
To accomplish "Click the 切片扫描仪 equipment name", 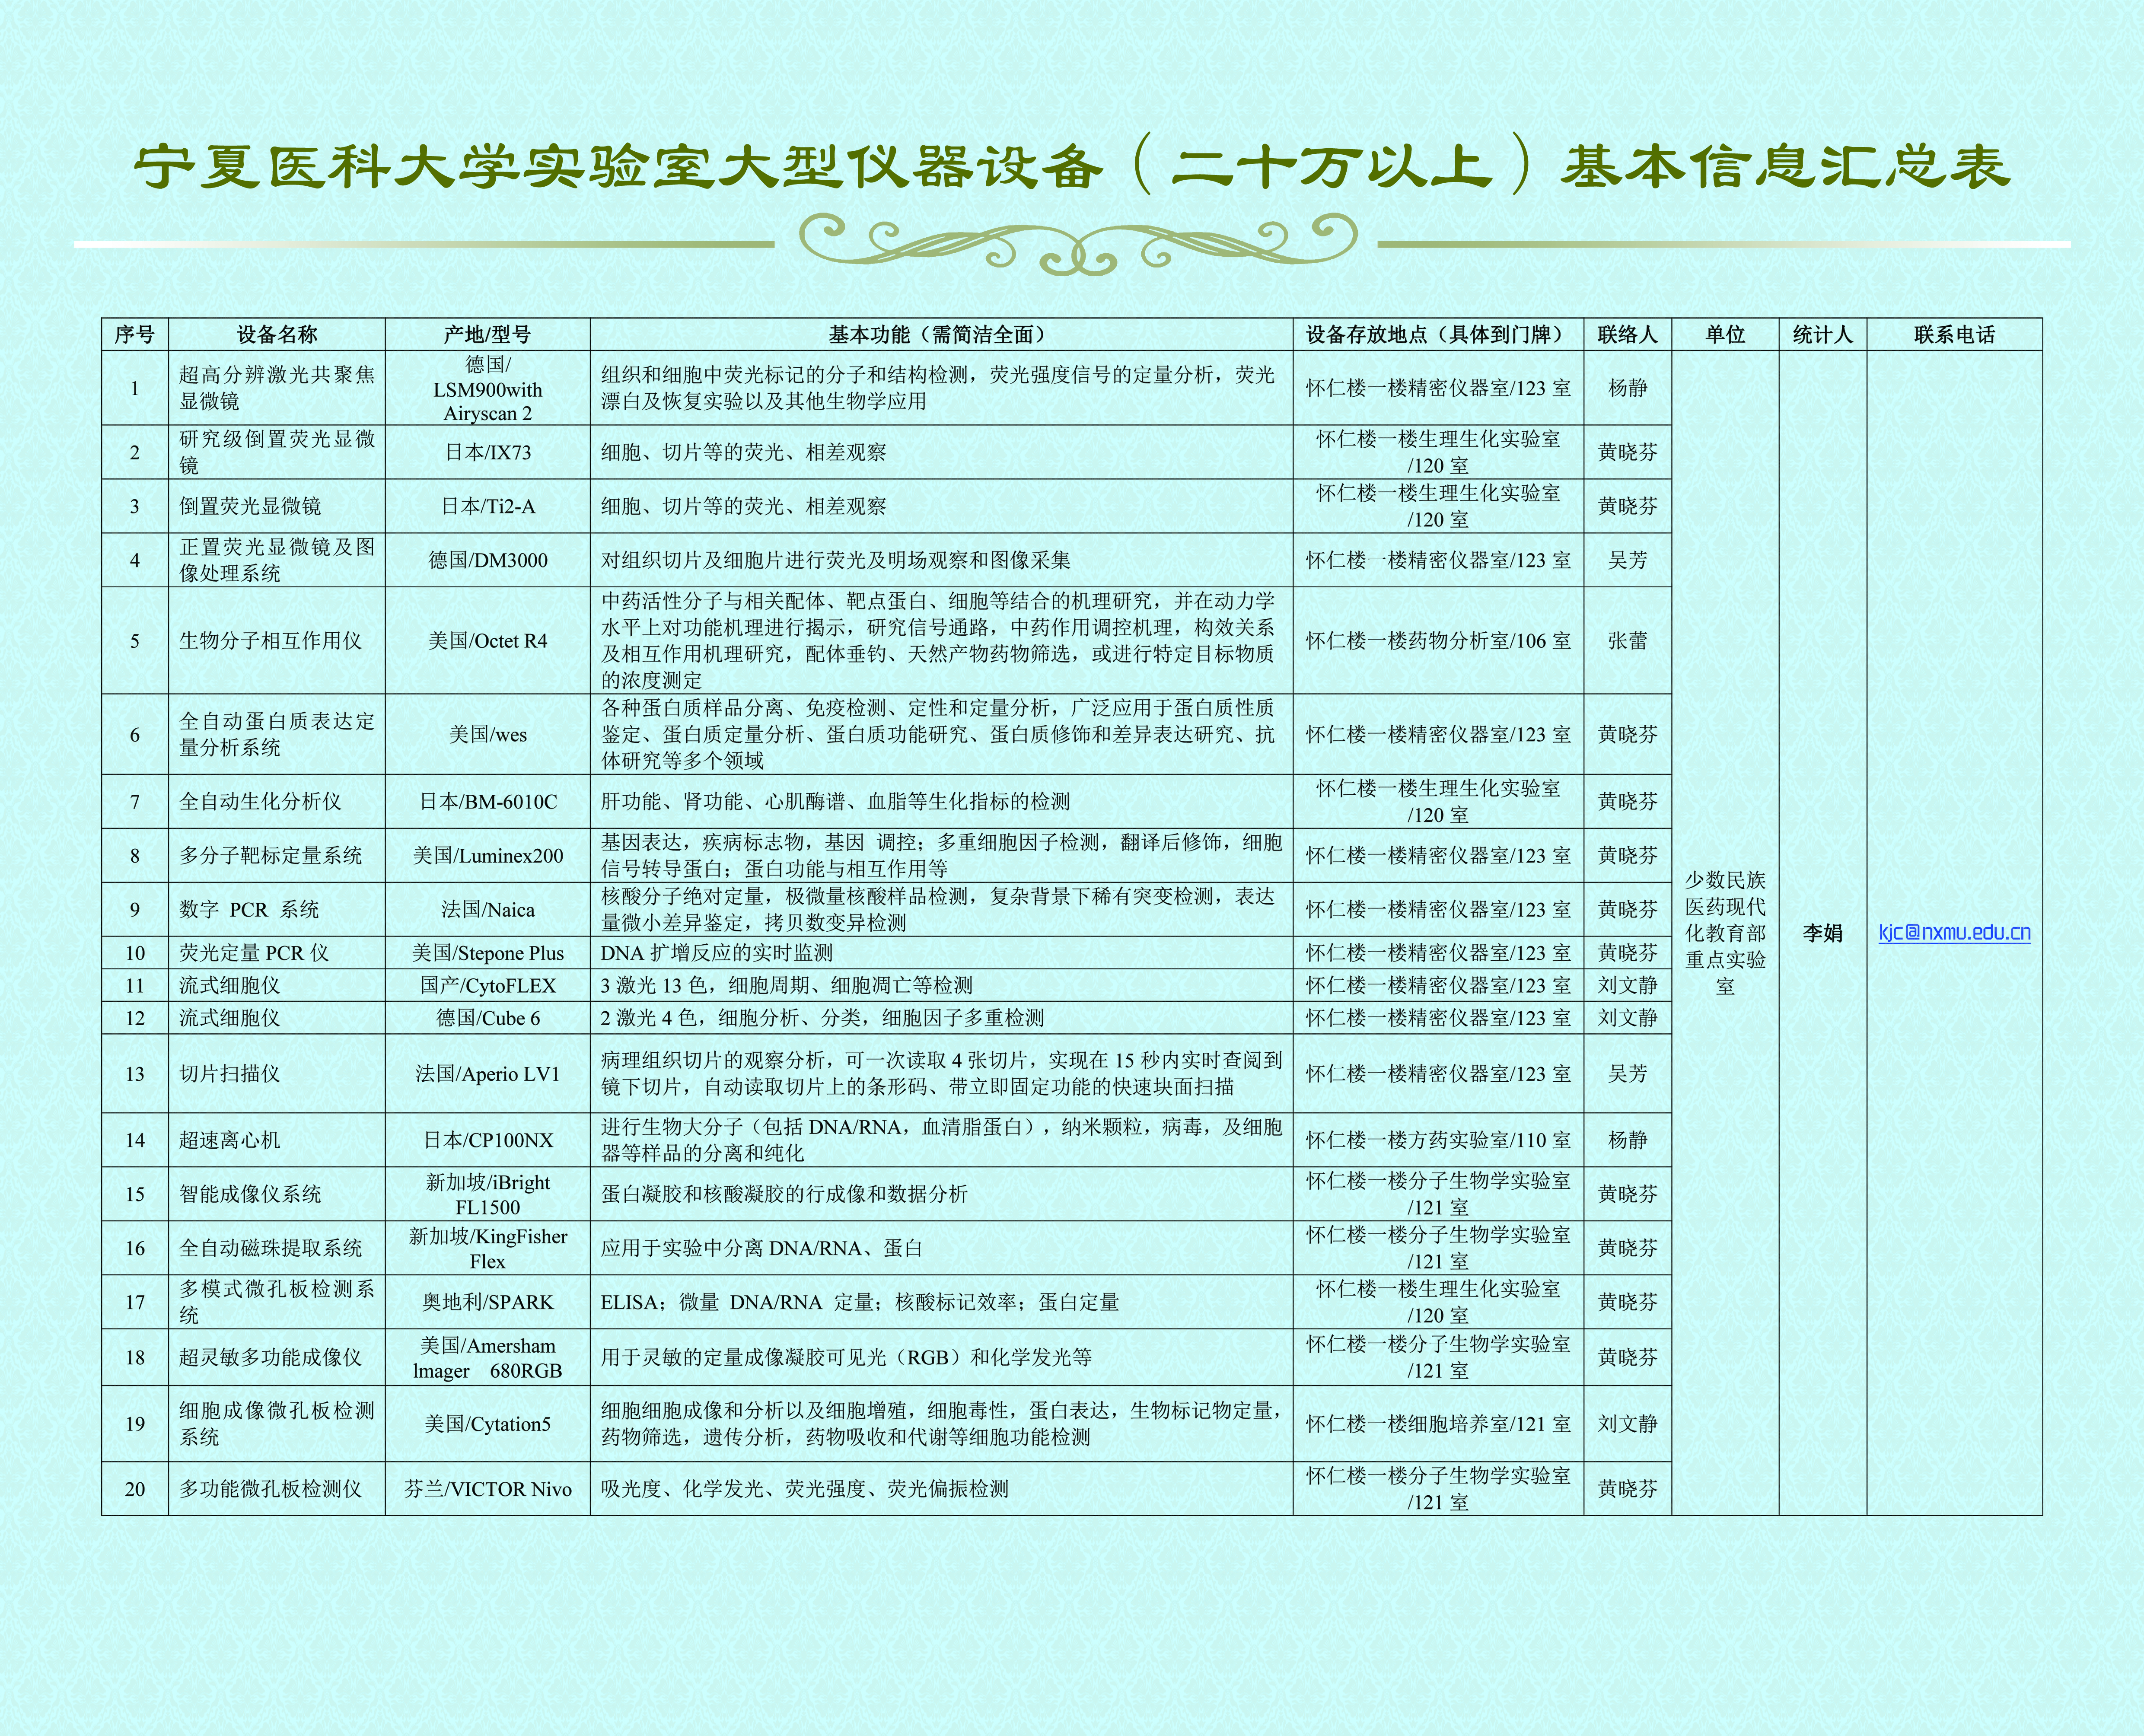I will 229,1073.
